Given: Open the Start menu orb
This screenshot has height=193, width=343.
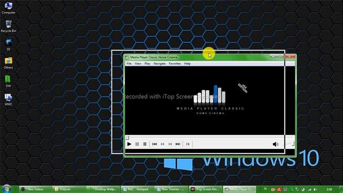Looking at the screenshot, I should (6, 189).
